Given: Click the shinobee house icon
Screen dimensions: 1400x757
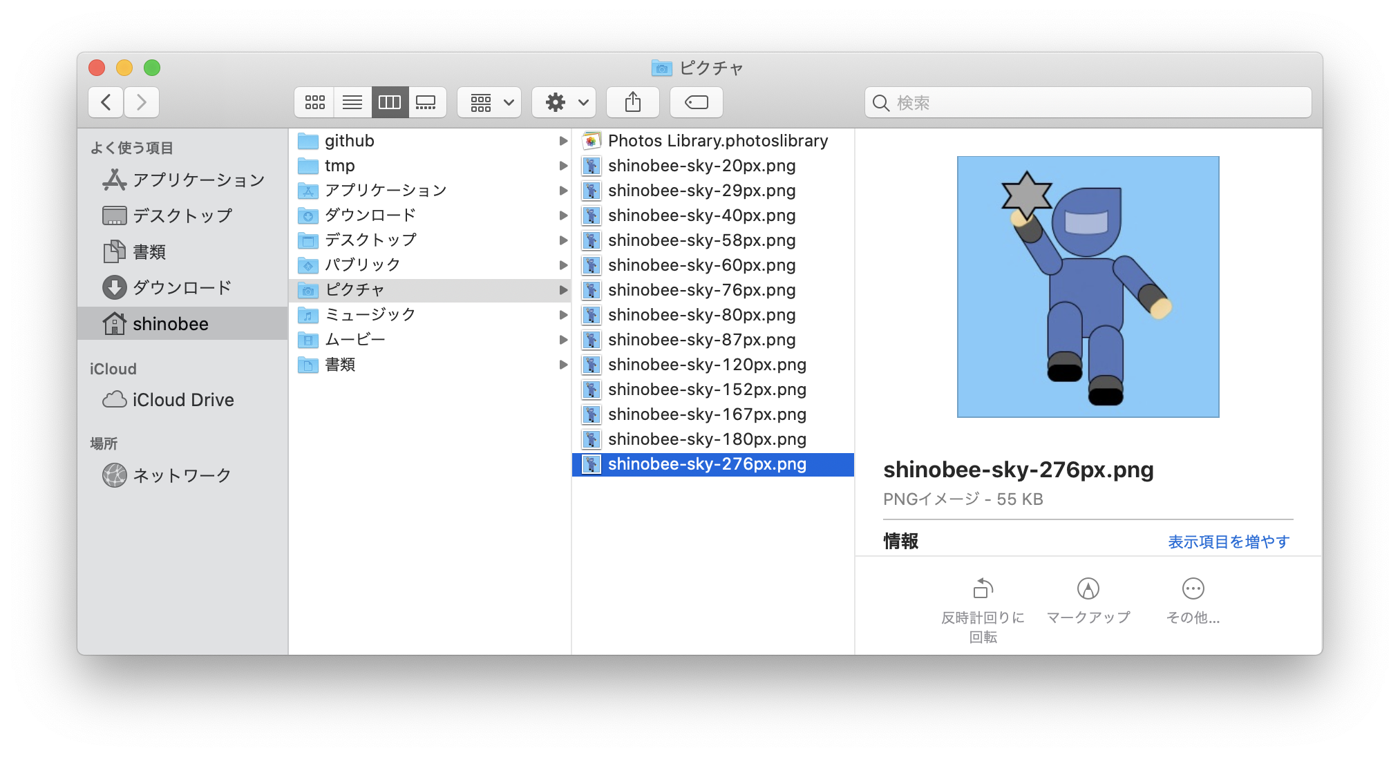Looking at the screenshot, I should (x=115, y=323).
